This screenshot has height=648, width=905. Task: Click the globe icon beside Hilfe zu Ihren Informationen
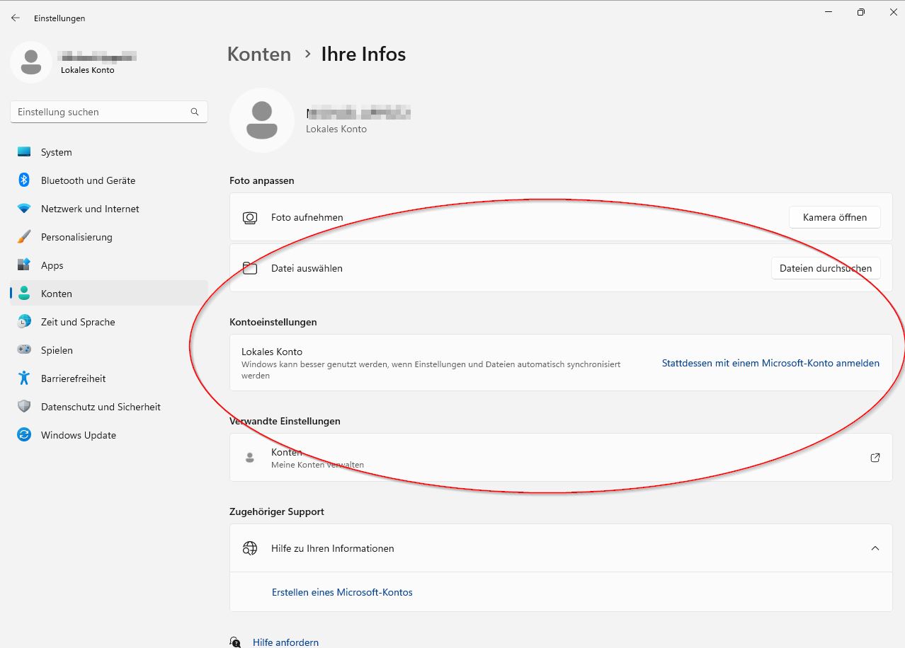coord(249,548)
